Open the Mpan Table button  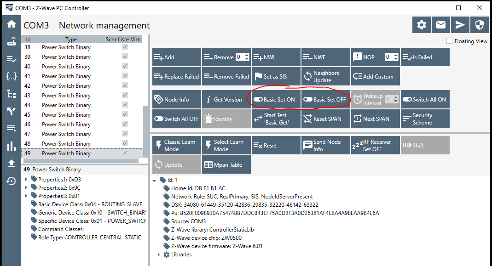(x=226, y=164)
